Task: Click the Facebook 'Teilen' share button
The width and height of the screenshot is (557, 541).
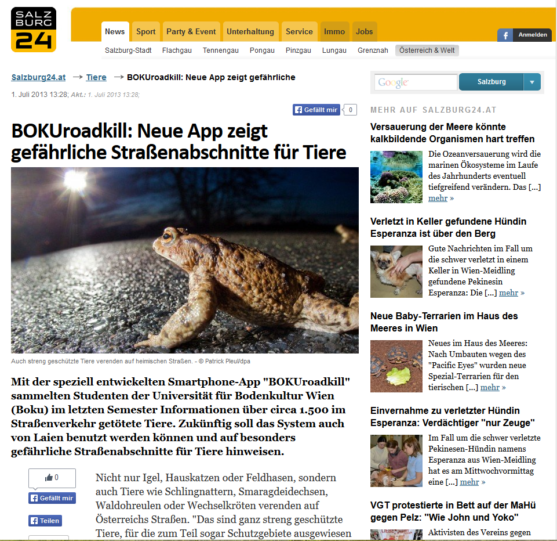Action: 45,521
